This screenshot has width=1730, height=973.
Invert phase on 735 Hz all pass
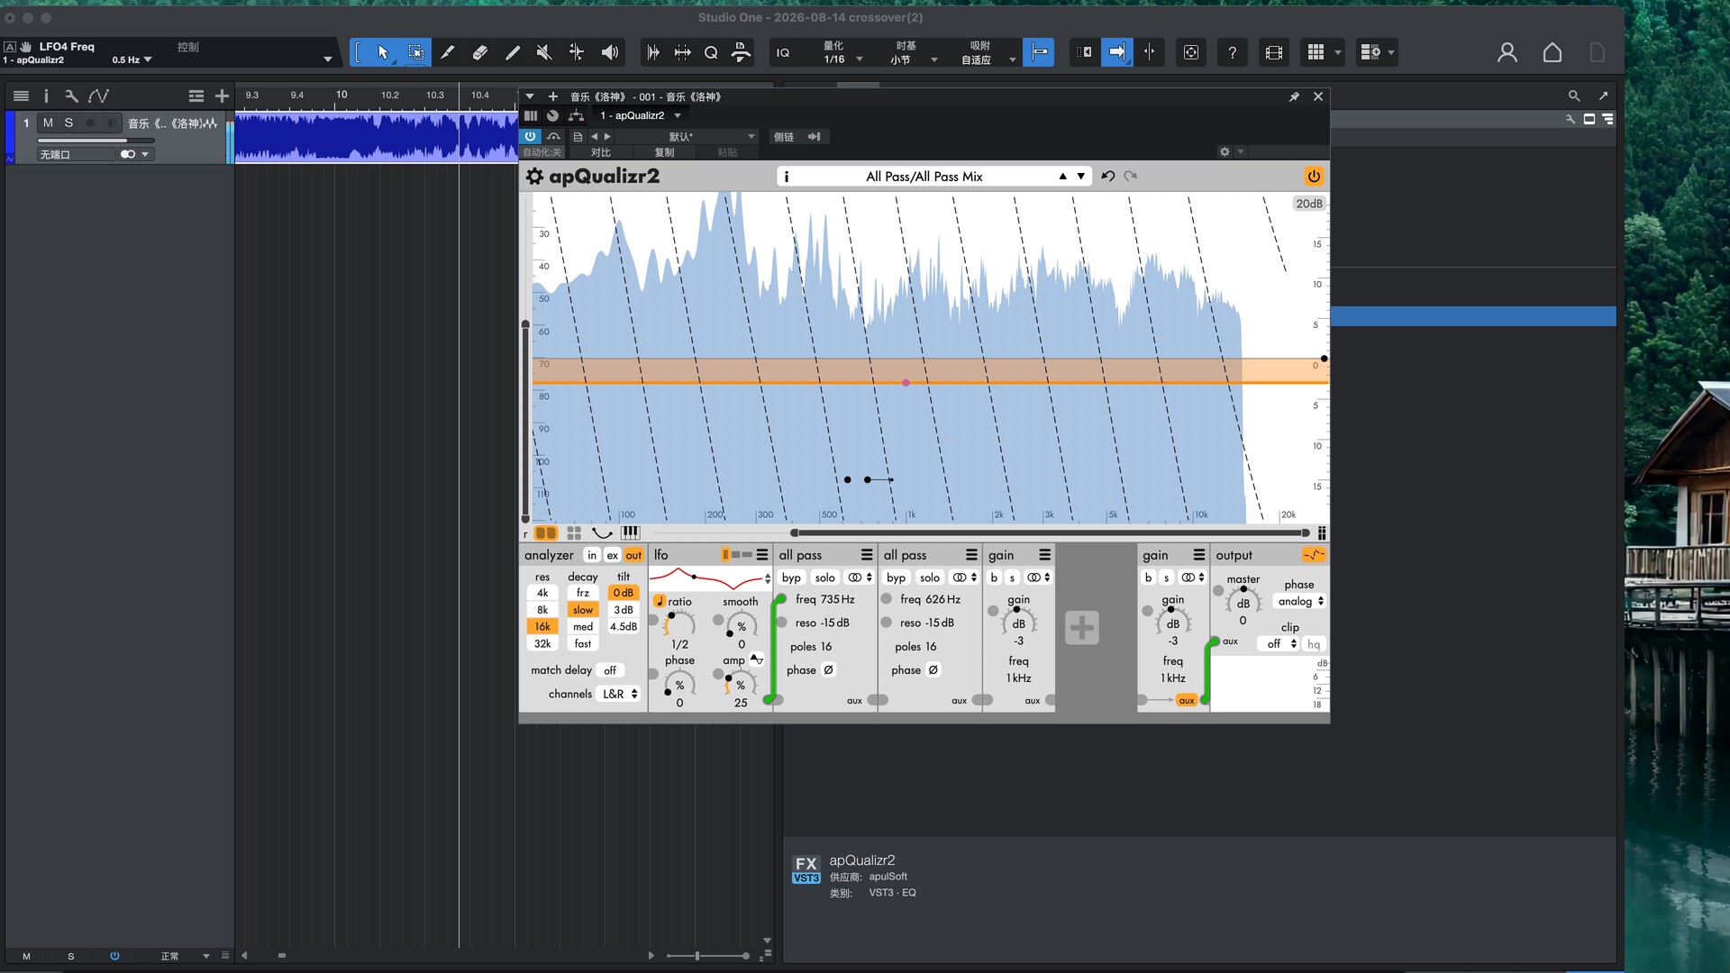[x=828, y=670]
